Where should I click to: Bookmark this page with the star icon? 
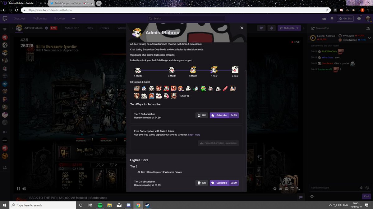327,10
